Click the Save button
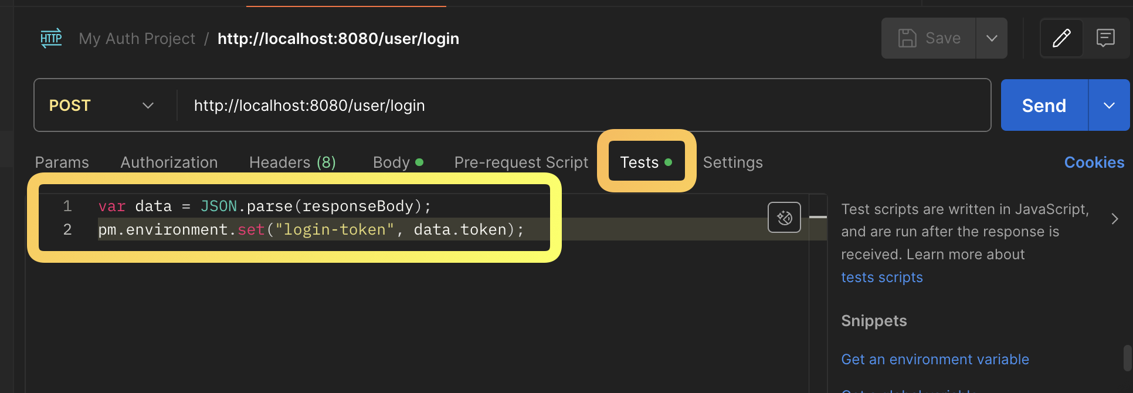The image size is (1133, 393). click(x=929, y=38)
